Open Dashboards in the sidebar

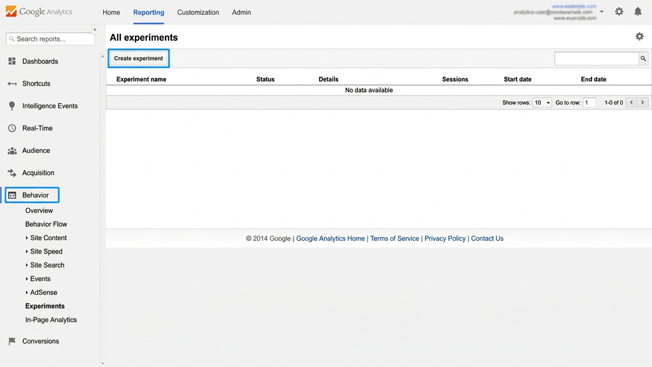point(40,62)
